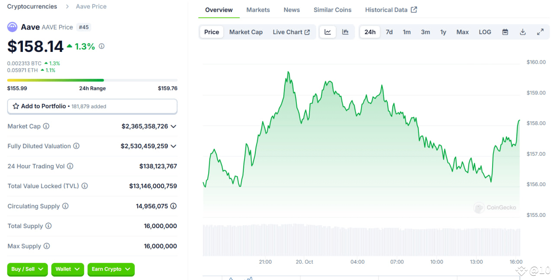Switch to the Markets tab
The width and height of the screenshot is (554, 280).
pos(258,10)
